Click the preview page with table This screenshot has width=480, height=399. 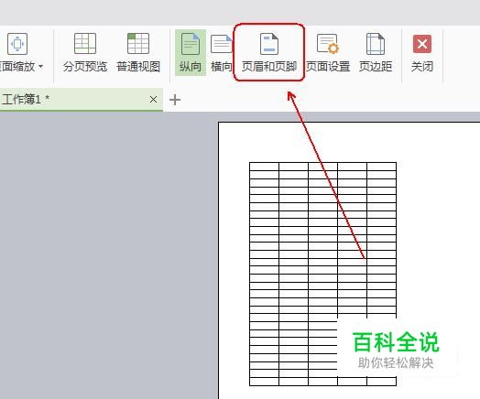tap(349, 261)
